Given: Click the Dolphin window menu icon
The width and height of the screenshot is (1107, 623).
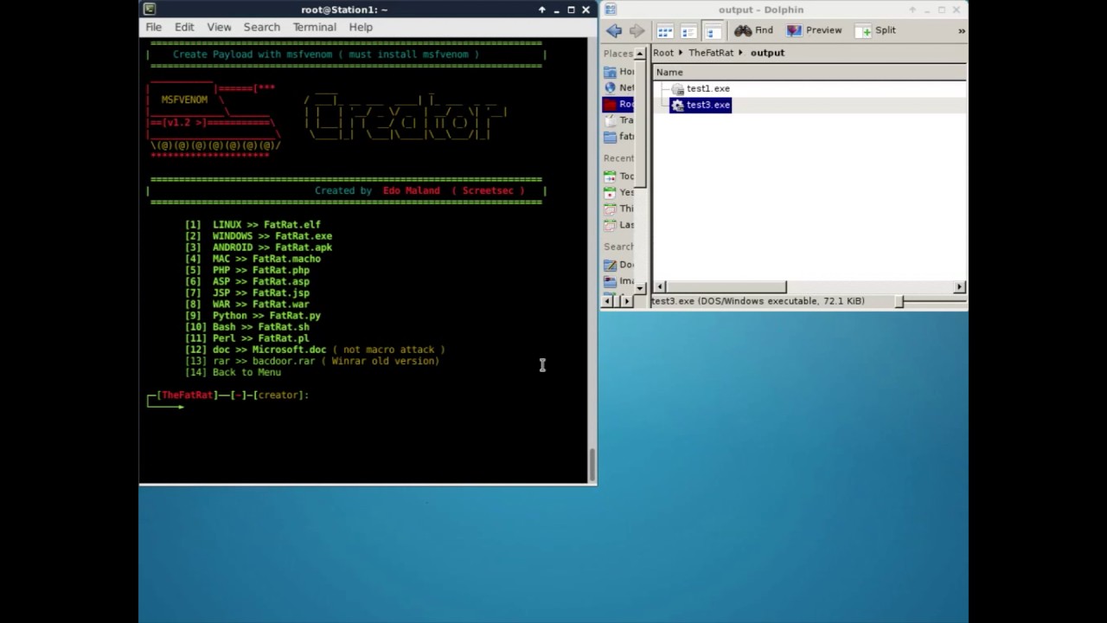Looking at the screenshot, I should (x=610, y=10).
